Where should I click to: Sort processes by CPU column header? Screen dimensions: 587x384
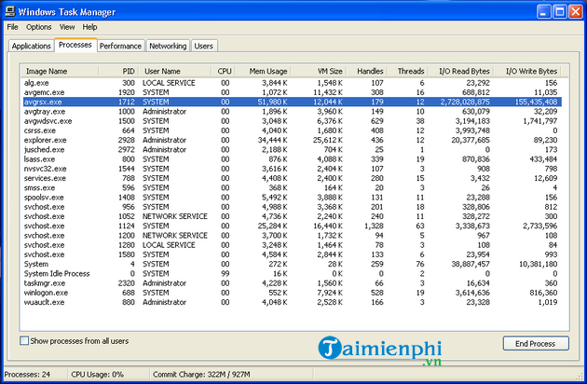point(225,71)
